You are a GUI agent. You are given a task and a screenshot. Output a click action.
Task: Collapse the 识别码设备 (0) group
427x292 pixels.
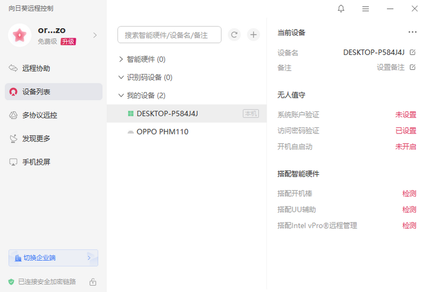(x=121, y=77)
